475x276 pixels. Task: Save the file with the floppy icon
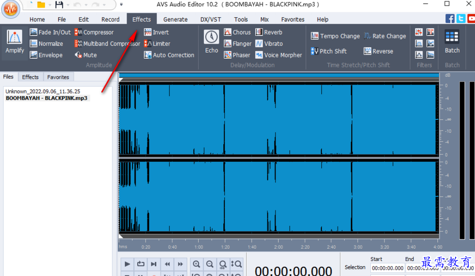59,4
